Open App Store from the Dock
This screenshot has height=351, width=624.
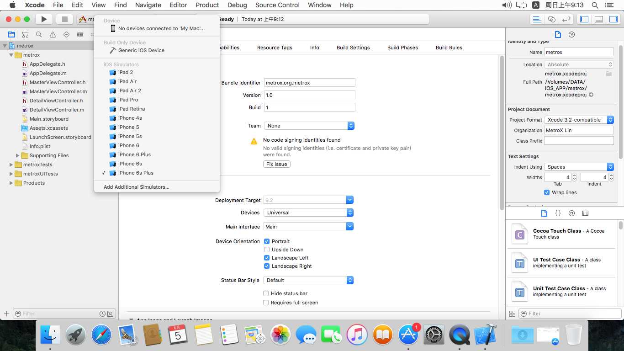408,335
